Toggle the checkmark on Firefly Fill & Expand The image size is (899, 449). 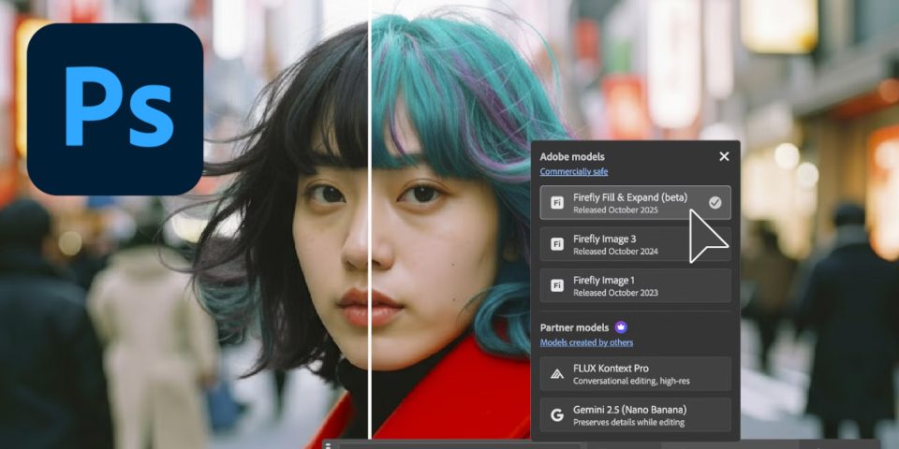715,202
